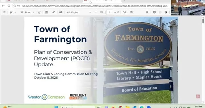Toggle the page view layout icon
The image size is (205, 108).
(x=46, y=12)
